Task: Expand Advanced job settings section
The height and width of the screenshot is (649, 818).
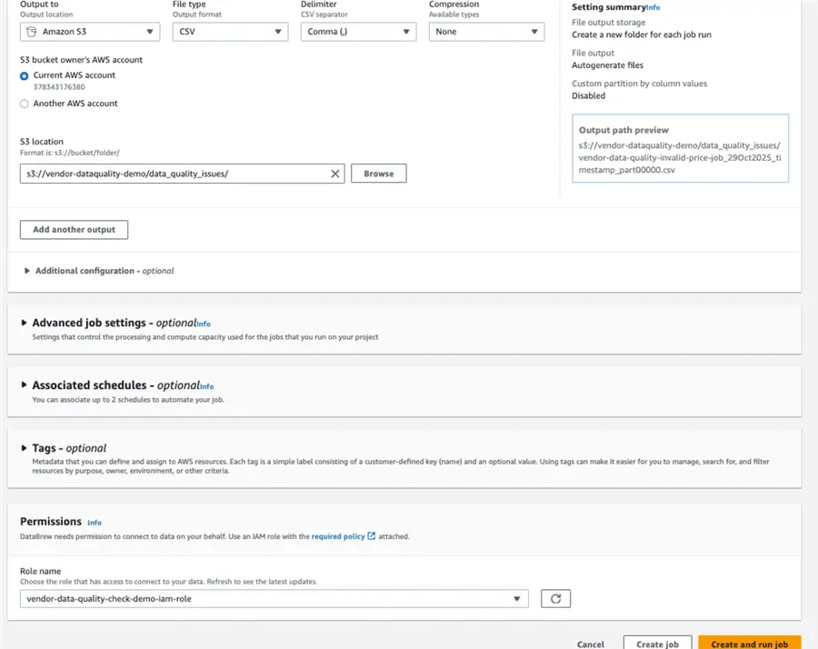Action: (24, 323)
